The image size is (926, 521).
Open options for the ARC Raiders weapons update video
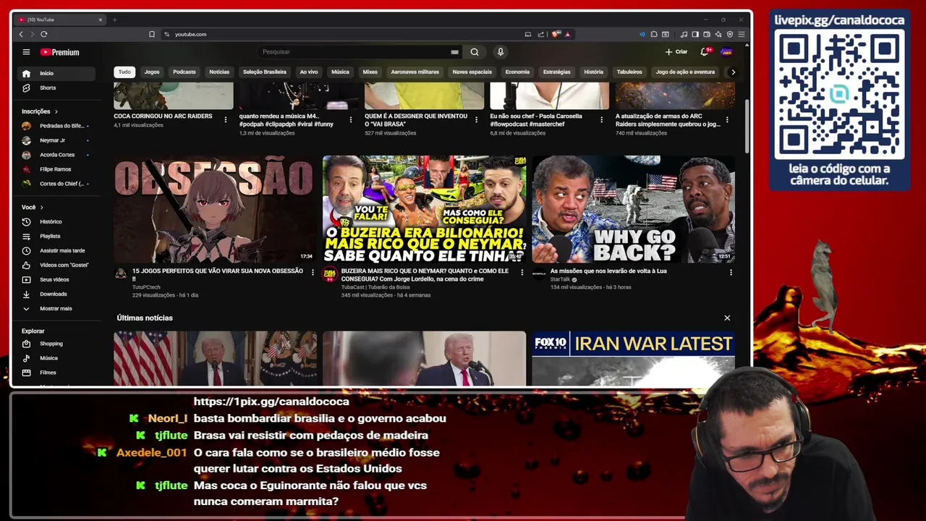(x=727, y=119)
